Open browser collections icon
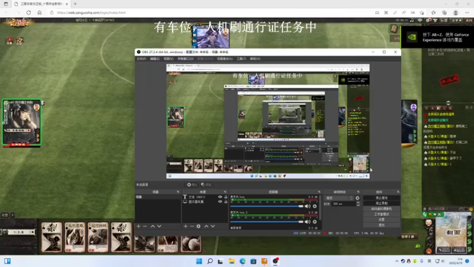The height and width of the screenshot is (267, 474). (444, 12)
